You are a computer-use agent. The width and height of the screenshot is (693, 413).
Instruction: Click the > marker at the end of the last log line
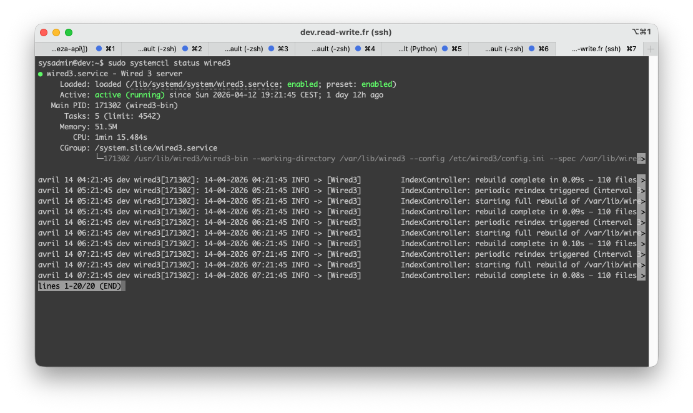click(642, 275)
